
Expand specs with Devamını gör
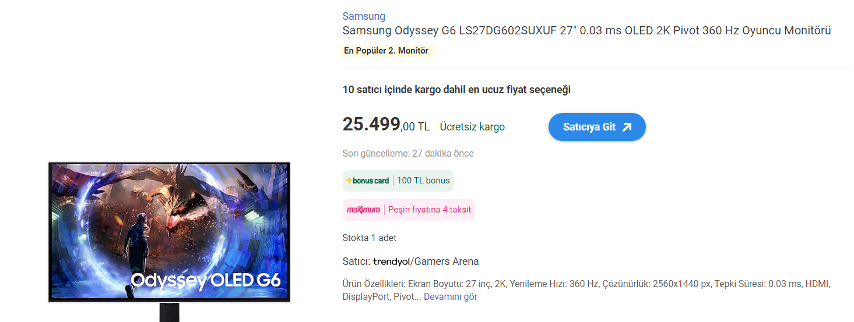coord(450,297)
